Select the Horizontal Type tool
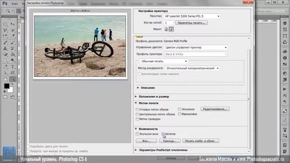 point(13,67)
